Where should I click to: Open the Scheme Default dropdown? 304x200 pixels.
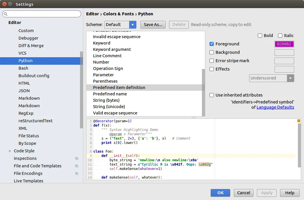(x=120, y=25)
